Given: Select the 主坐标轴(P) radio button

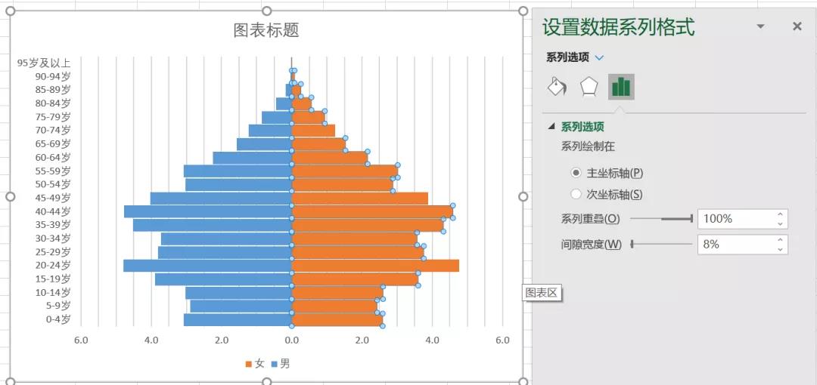Looking at the screenshot, I should tap(576, 173).
